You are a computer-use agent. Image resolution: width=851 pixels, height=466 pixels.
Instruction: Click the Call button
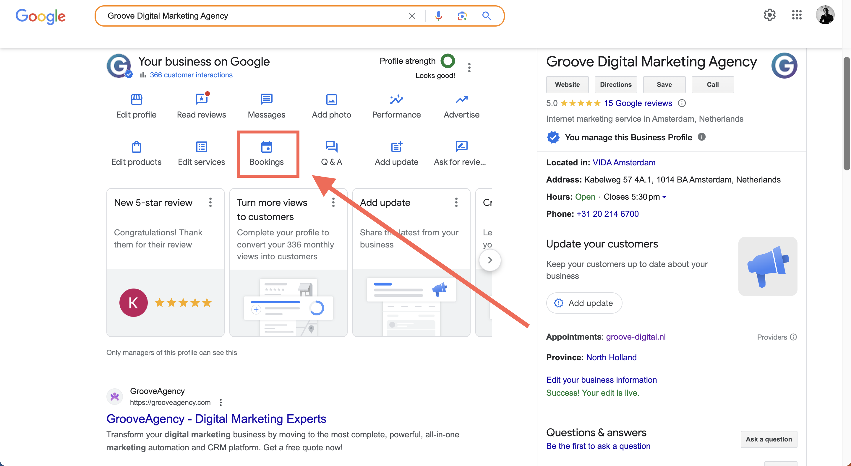point(713,84)
